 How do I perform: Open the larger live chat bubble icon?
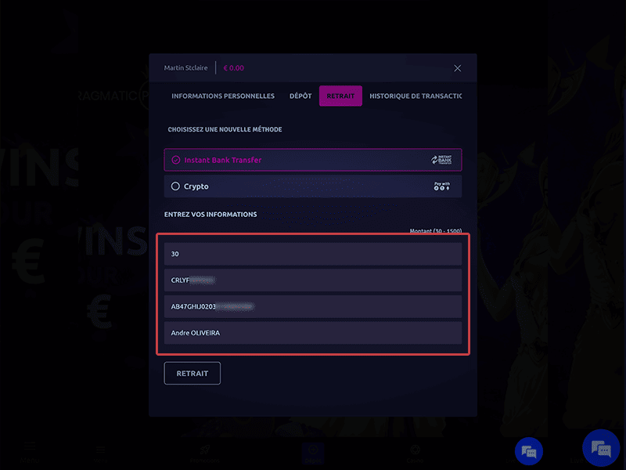click(x=601, y=448)
